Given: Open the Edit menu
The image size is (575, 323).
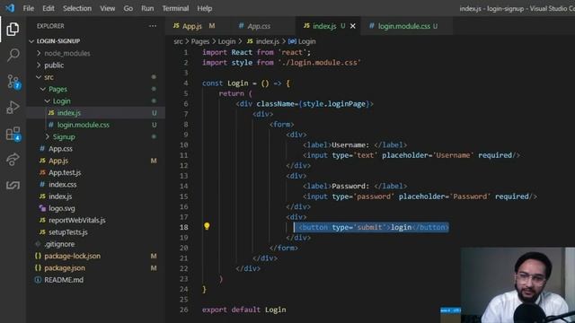Looking at the screenshot, I should click(x=48, y=8).
